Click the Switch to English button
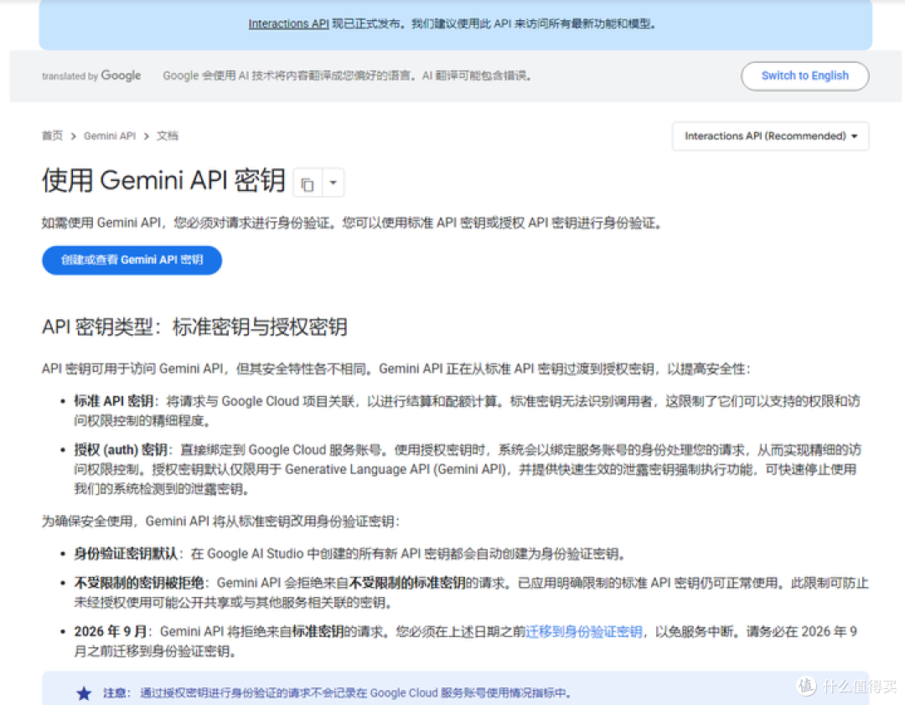This screenshot has height=705, width=905. (x=804, y=75)
